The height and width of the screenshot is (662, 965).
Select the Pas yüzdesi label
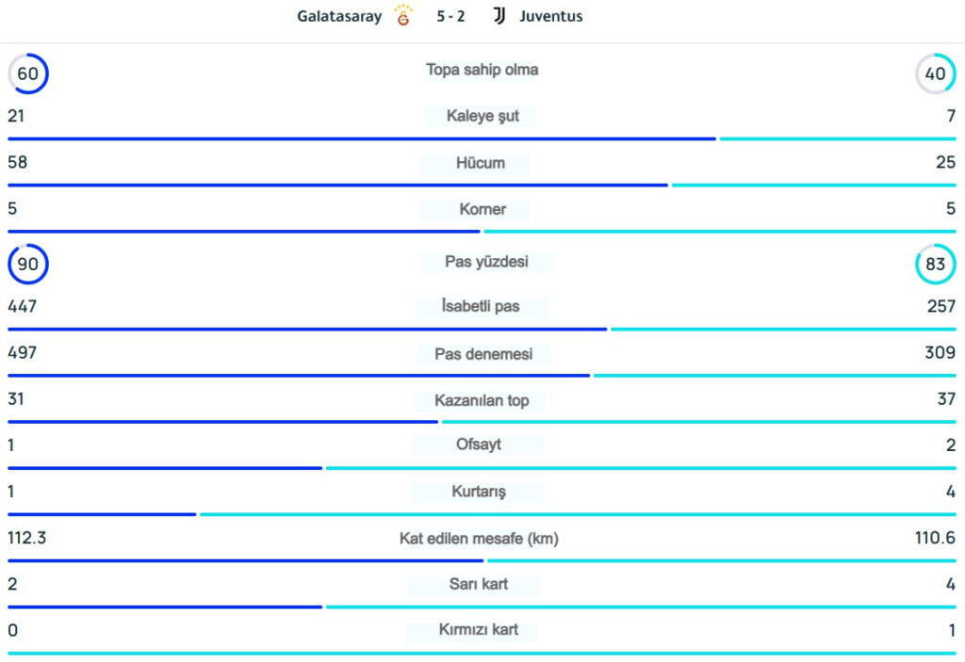coord(486,262)
